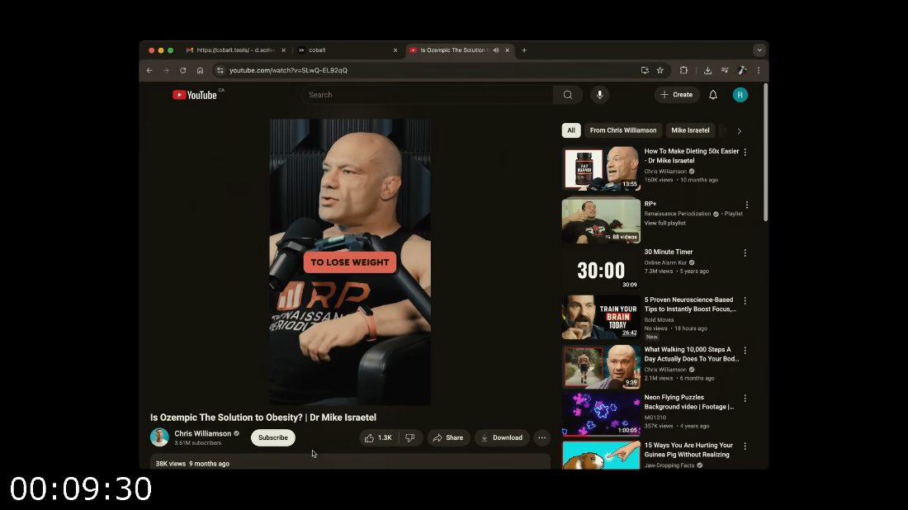Subscribe to Chris Williamson channel

272,437
